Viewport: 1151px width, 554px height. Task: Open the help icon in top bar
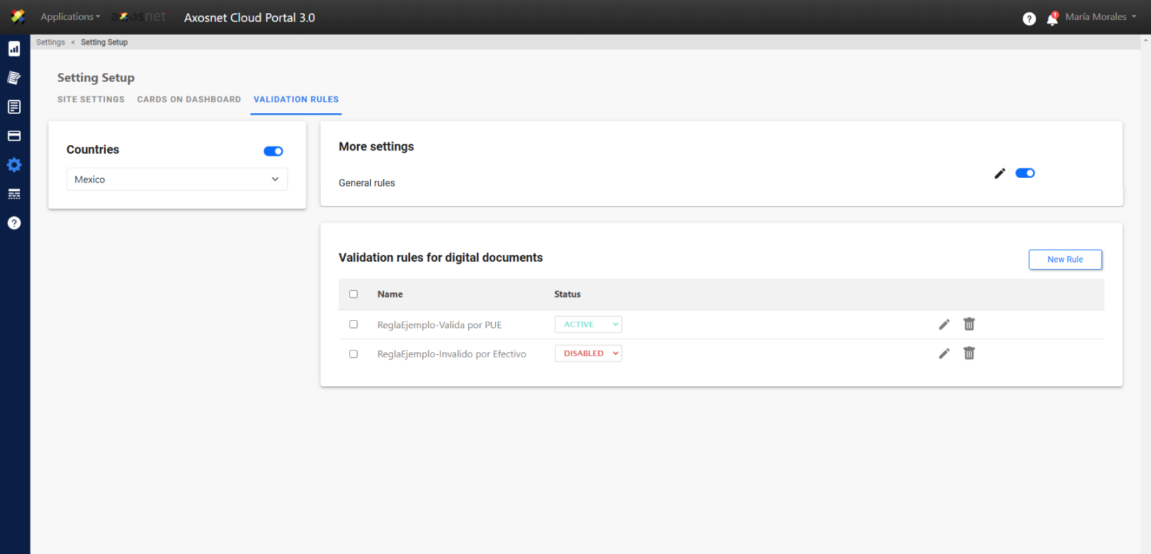pyautogui.click(x=1029, y=19)
